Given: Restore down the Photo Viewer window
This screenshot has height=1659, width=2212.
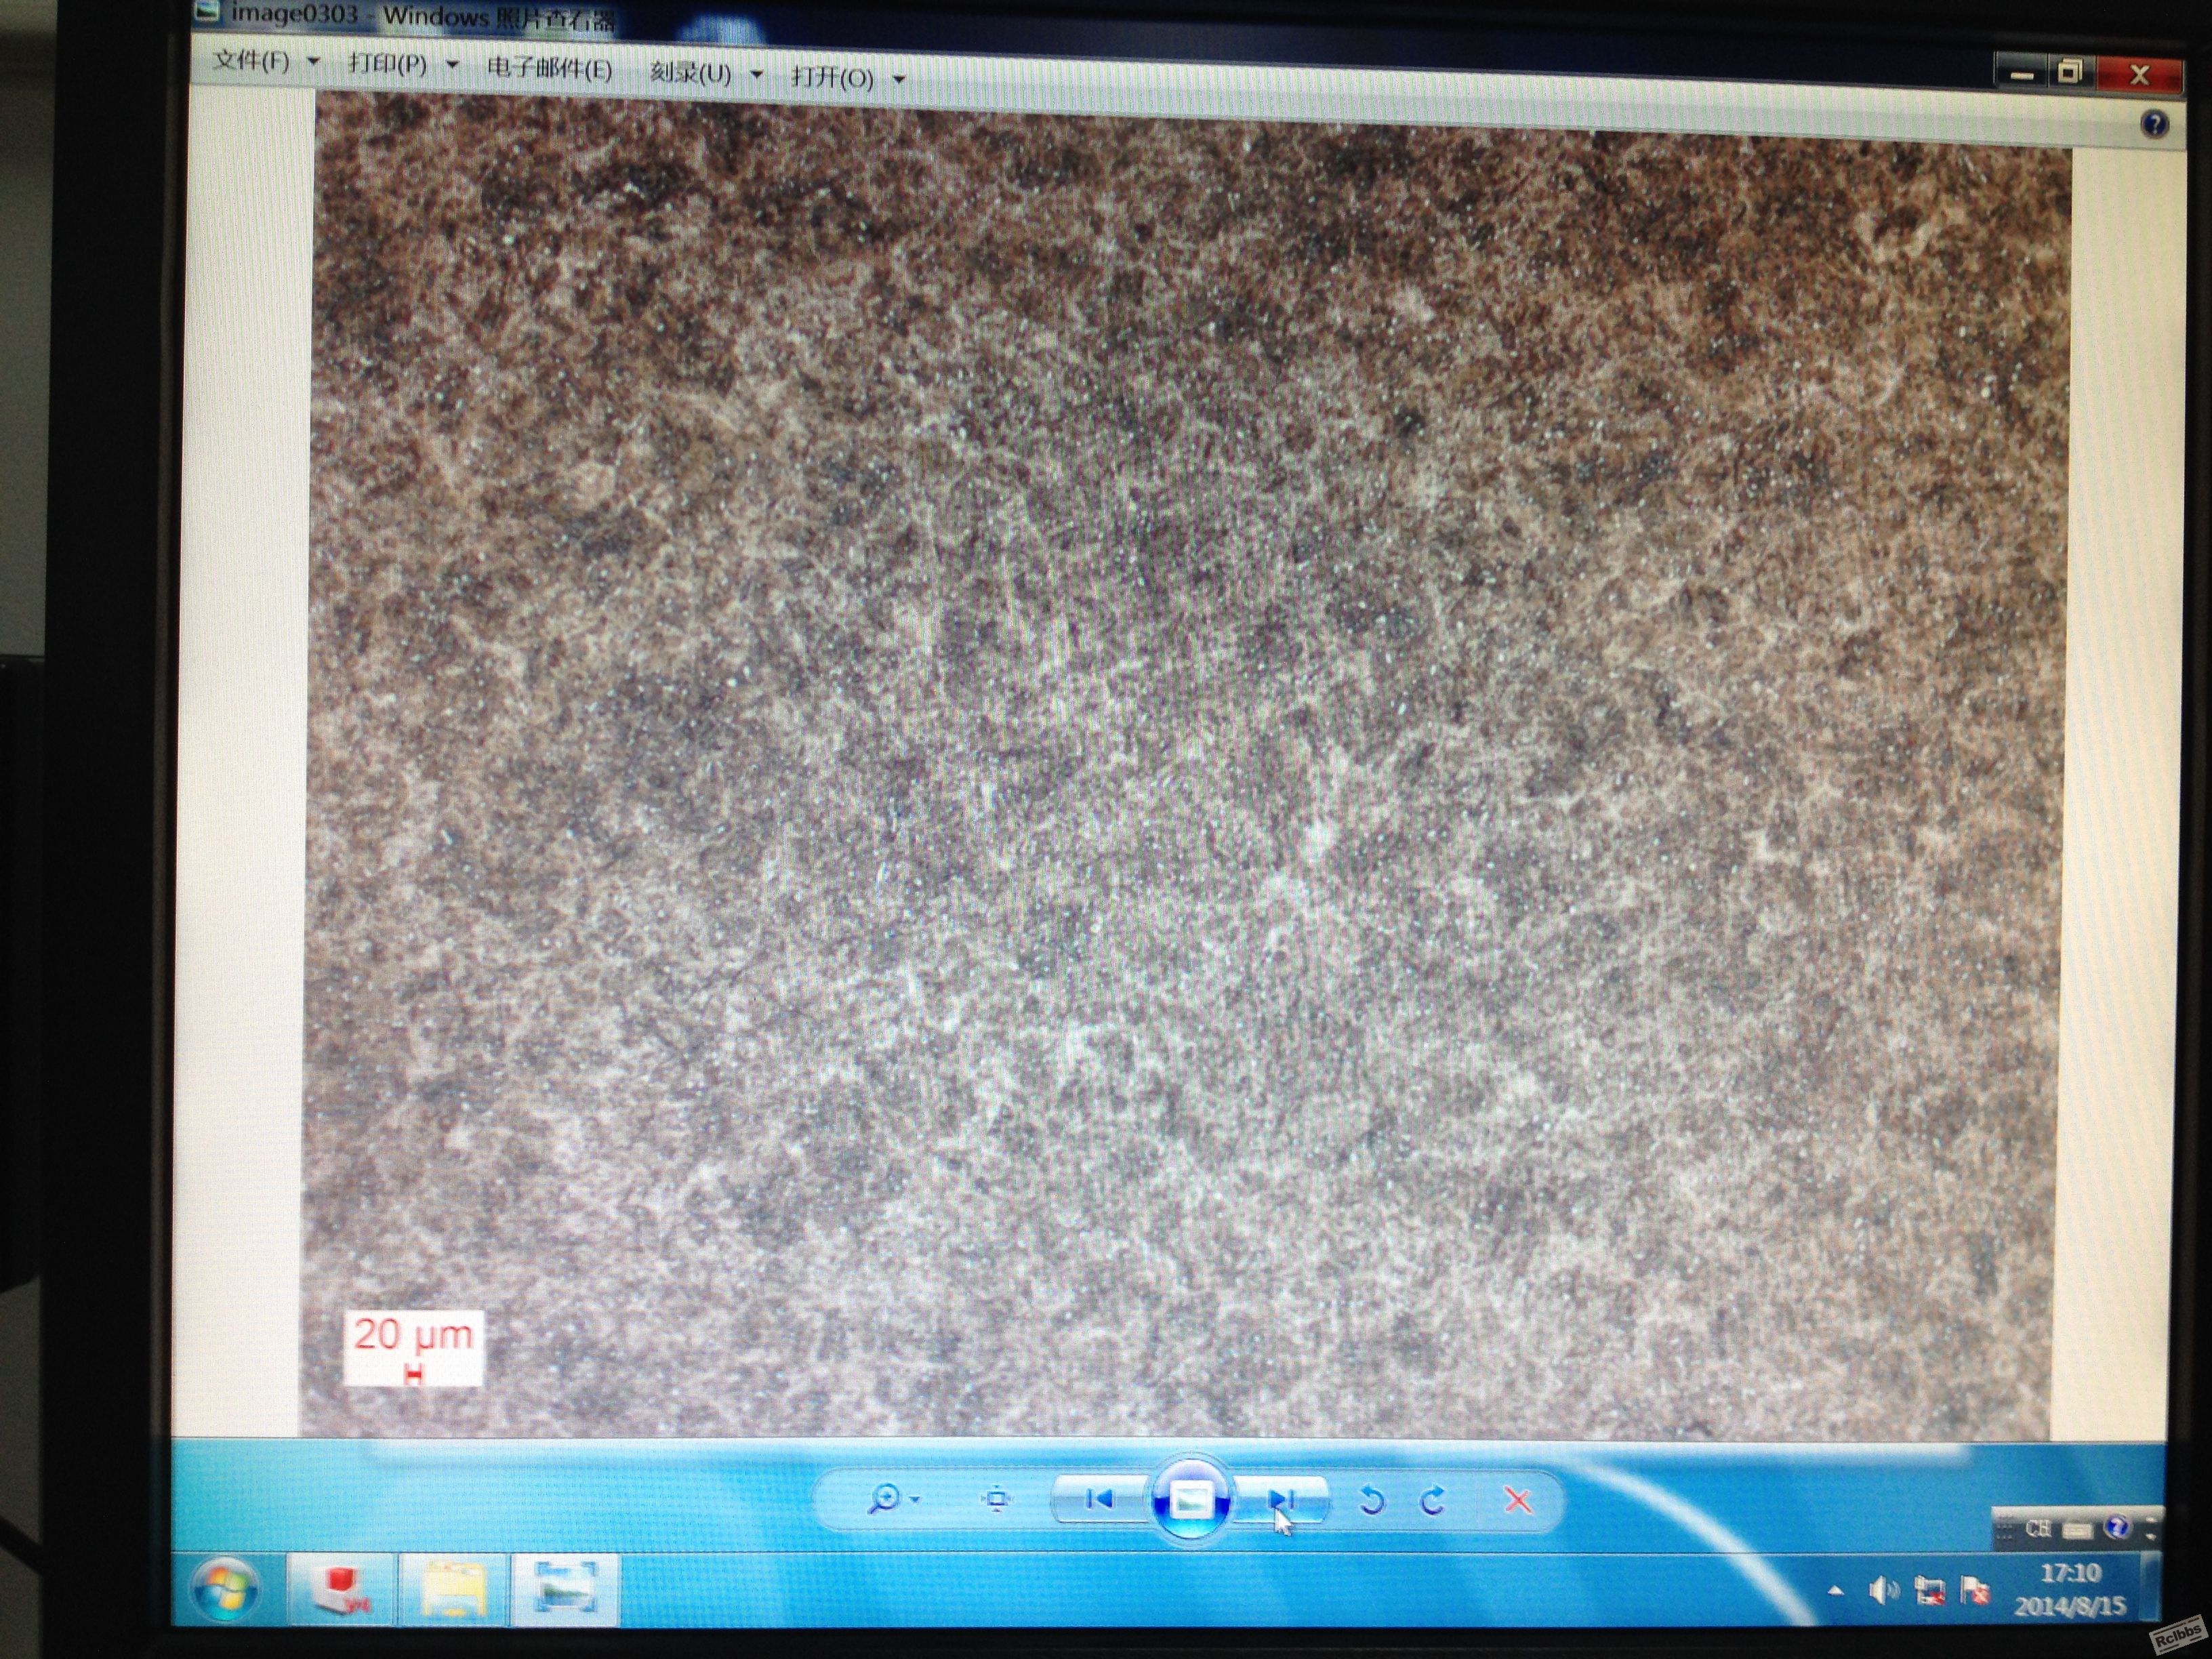Looking at the screenshot, I should tap(2070, 73).
